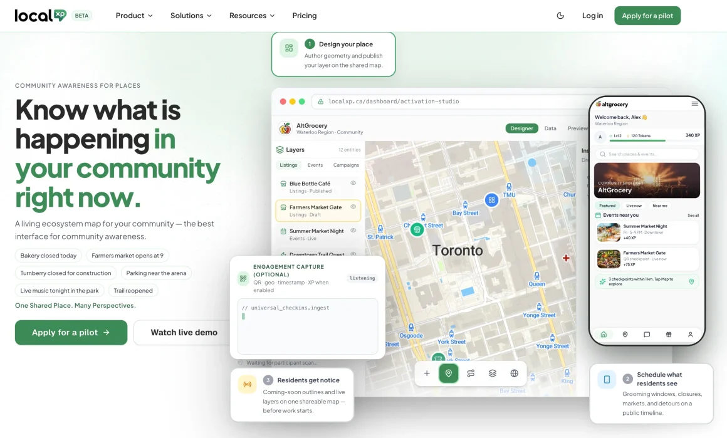This screenshot has height=438, width=727.
Task: Click the listening status badge
Action: pos(362,278)
